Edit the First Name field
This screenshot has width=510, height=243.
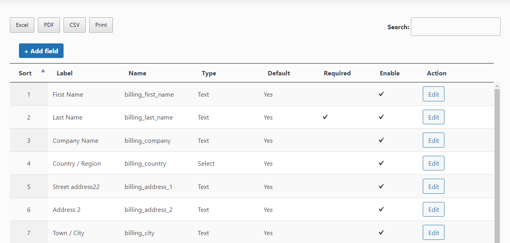pyautogui.click(x=433, y=94)
